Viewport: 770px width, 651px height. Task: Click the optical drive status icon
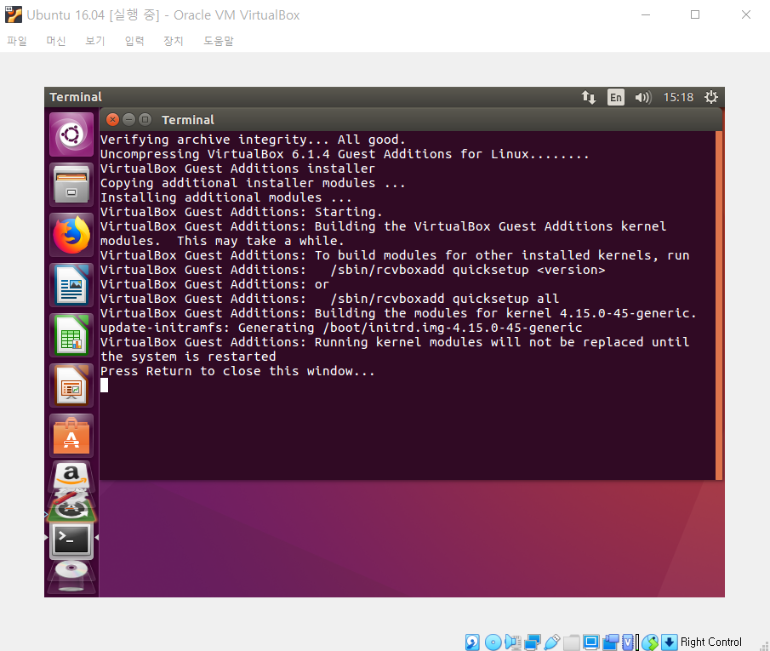click(x=493, y=642)
